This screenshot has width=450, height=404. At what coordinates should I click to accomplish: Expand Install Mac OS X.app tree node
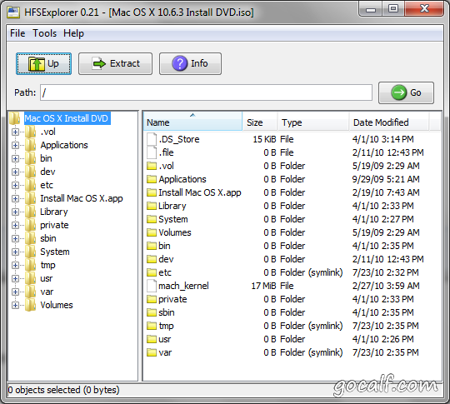tap(15, 198)
